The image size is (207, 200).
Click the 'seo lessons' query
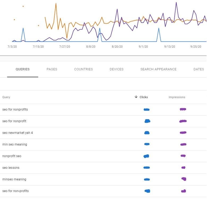coord(11,168)
